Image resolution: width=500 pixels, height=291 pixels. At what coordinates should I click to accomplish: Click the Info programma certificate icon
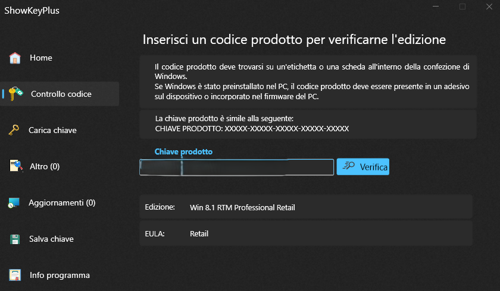point(15,275)
